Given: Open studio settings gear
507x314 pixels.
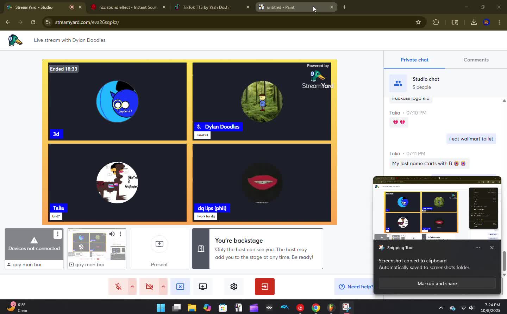Looking at the screenshot, I should [x=234, y=287].
